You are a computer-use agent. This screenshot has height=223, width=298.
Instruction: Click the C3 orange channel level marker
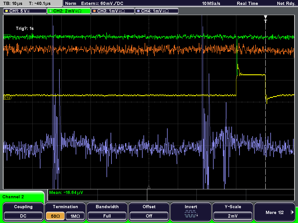(7, 49)
